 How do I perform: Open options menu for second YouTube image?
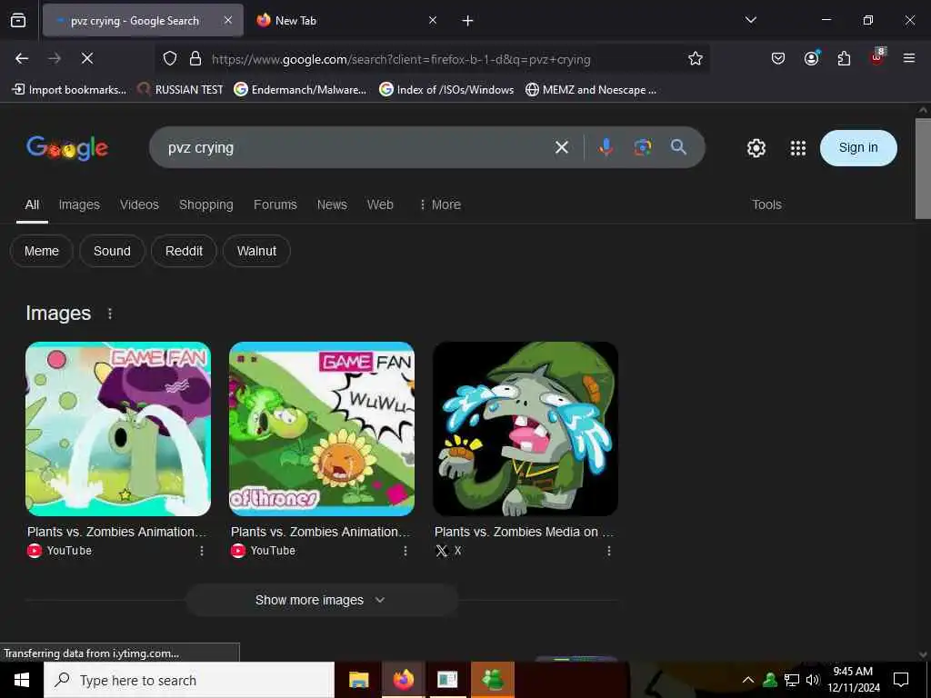(x=405, y=551)
